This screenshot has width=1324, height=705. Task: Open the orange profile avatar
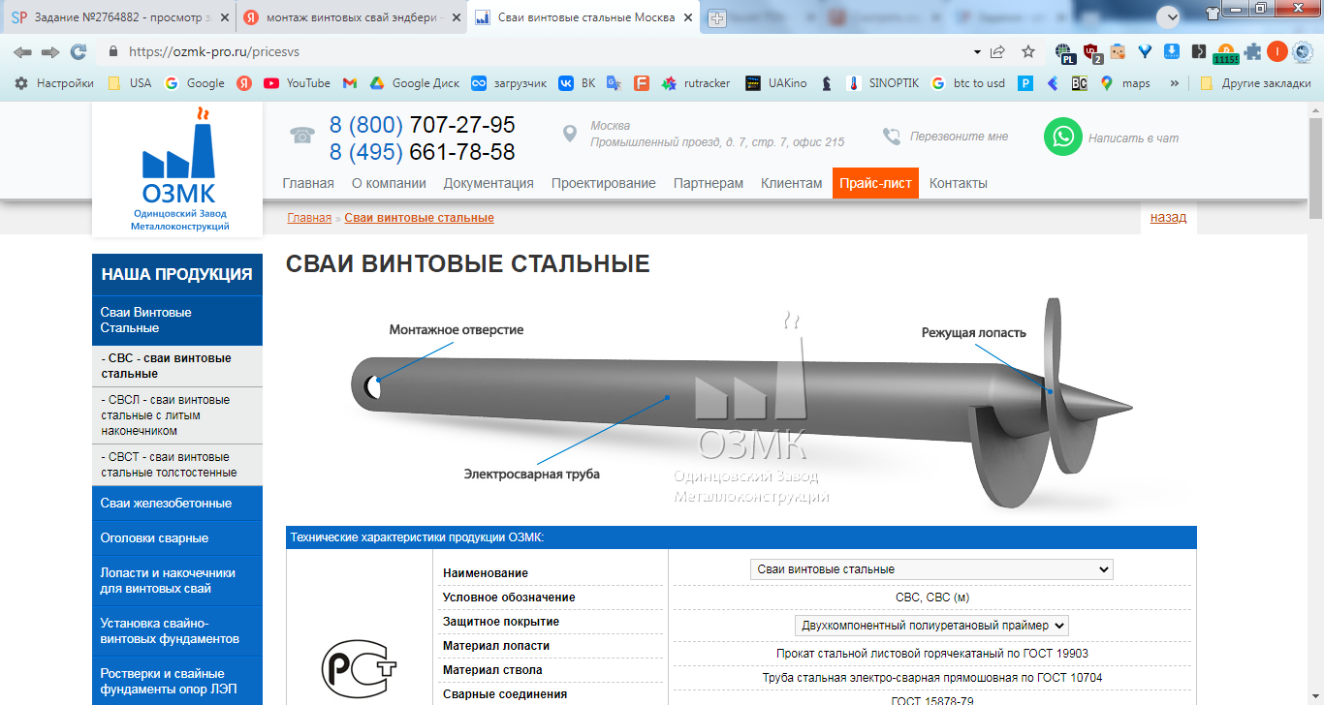1277,52
